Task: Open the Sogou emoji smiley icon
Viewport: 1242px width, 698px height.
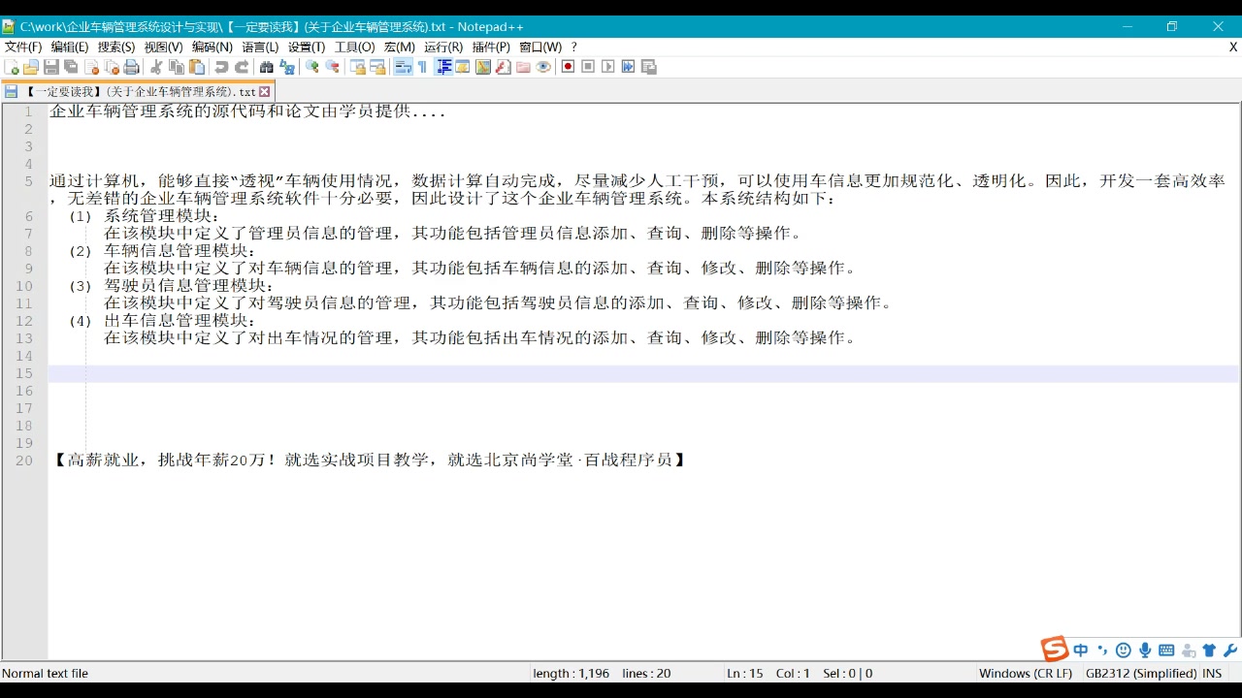Action: click(x=1124, y=650)
